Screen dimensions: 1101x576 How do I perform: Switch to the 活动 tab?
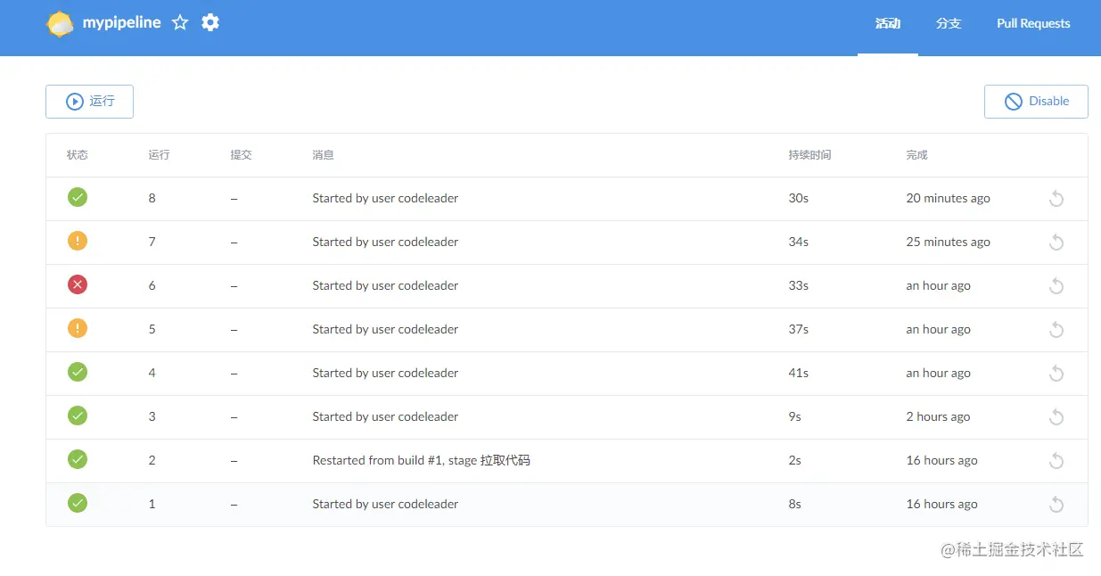coord(888,24)
